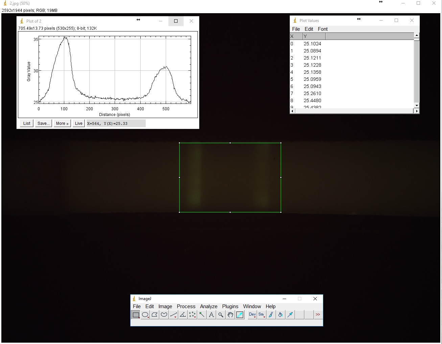The height and width of the screenshot is (344, 442).
Task: Choose the Polygon selection tool
Action: pyautogui.click(x=155, y=315)
